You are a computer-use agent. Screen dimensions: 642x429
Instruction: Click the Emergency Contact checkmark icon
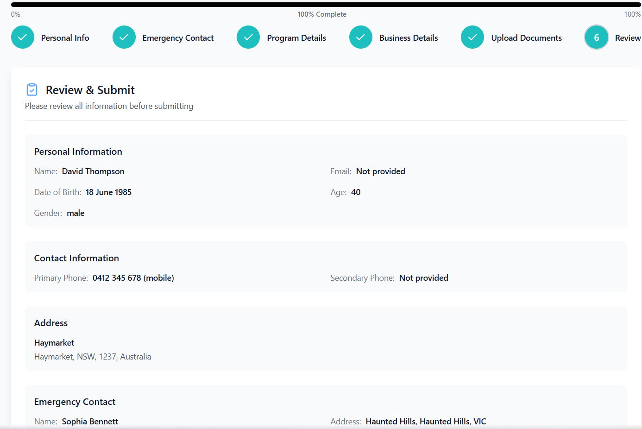(124, 38)
